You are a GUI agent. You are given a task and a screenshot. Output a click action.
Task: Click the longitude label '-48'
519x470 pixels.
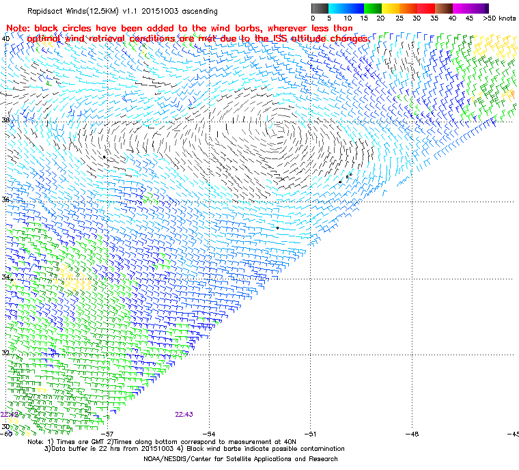click(412, 434)
